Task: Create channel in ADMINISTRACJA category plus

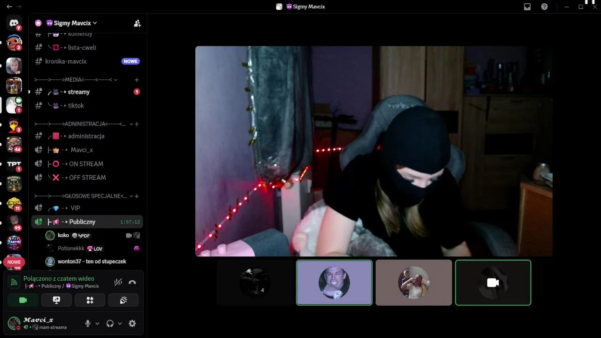Action: tap(137, 124)
